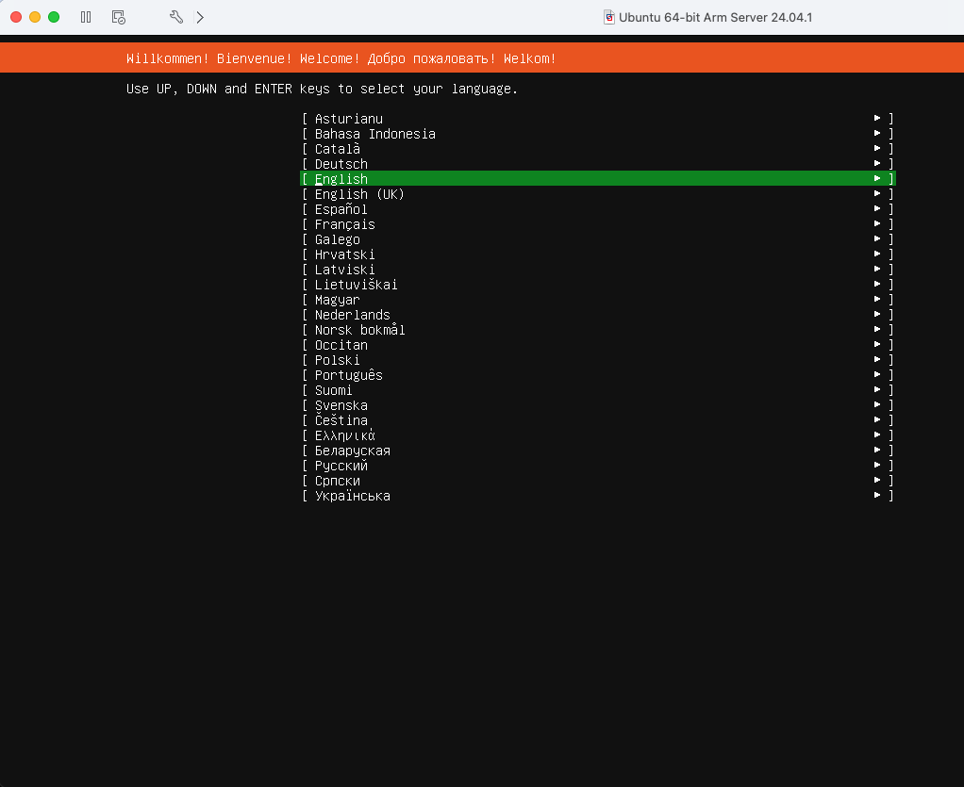Image resolution: width=964 pixels, height=787 pixels.
Task: Pause the virtual machine
Action: pyautogui.click(x=86, y=17)
